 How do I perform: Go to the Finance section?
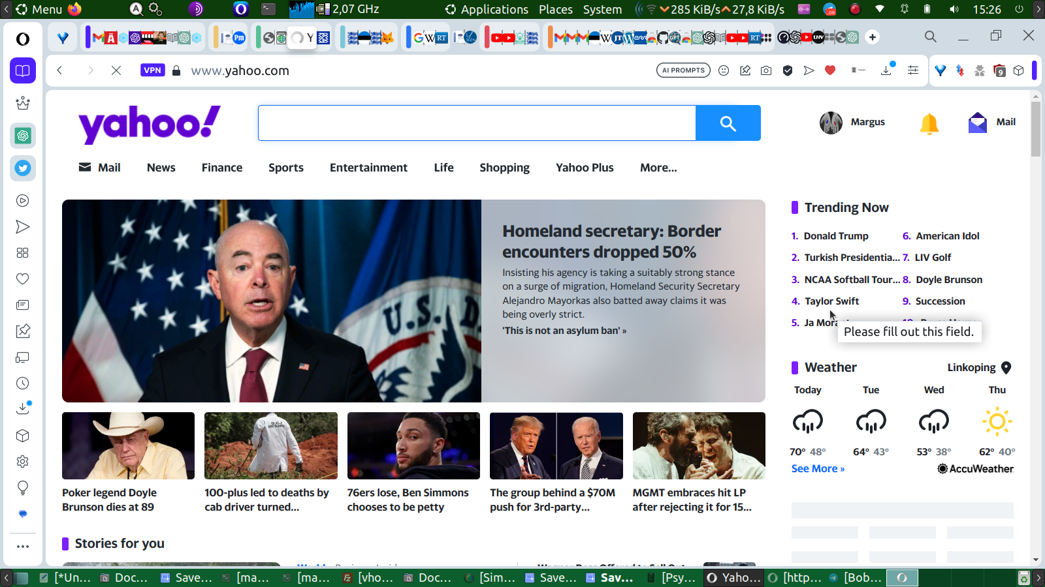coord(222,168)
